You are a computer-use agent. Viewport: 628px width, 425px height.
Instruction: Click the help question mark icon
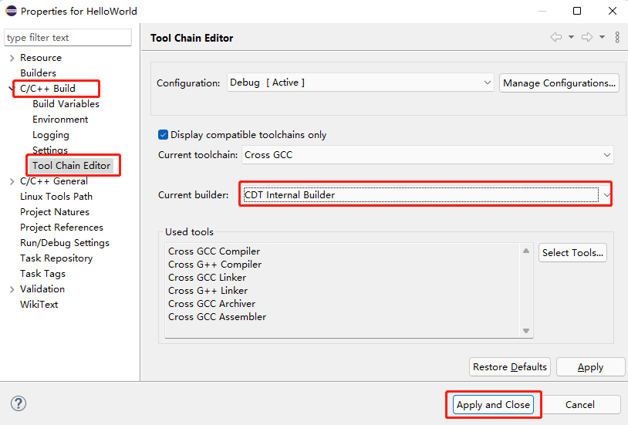tap(19, 403)
